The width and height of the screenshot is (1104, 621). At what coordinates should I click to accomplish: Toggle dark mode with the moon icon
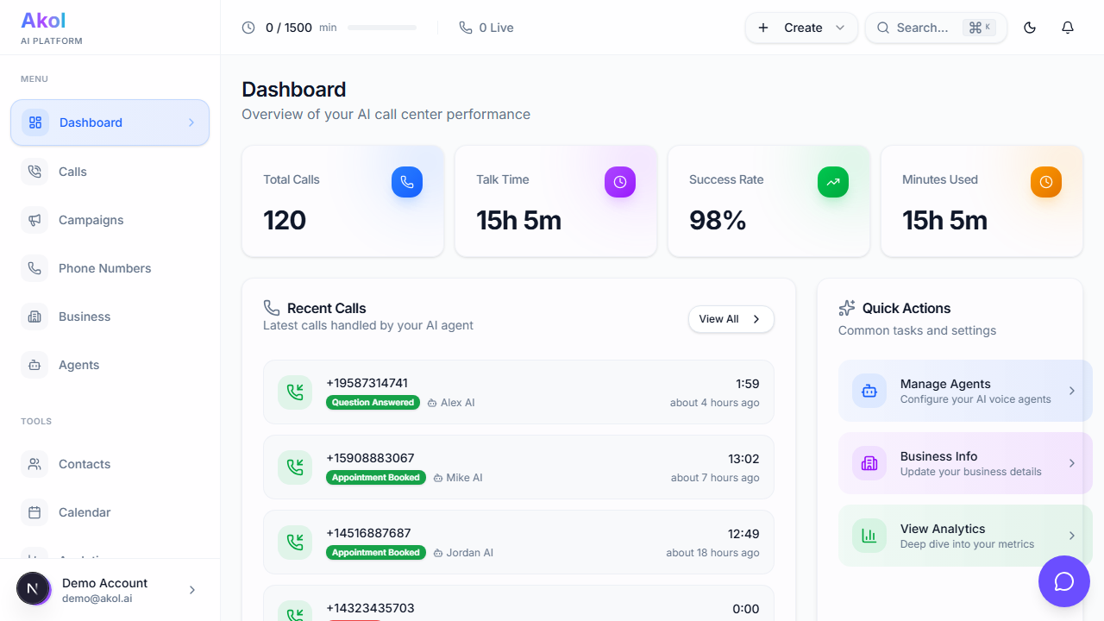1030,28
